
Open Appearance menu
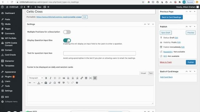[10, 72]
